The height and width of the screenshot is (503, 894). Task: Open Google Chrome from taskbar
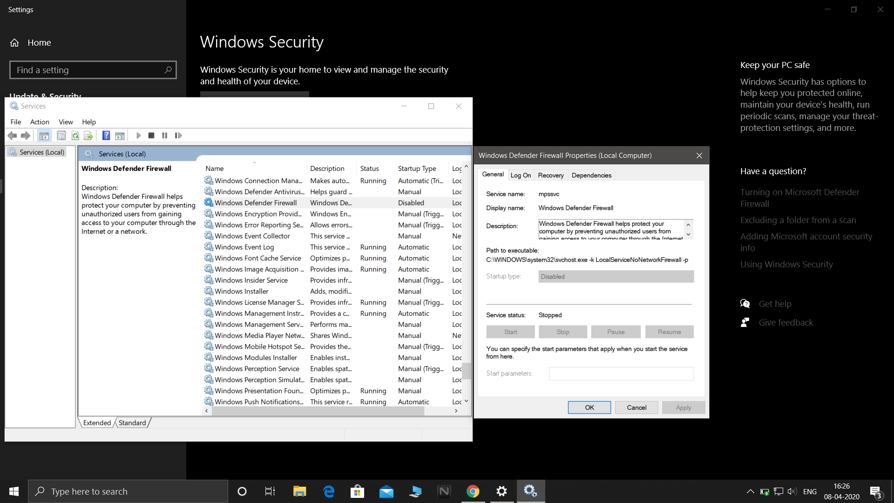click(x=473, y=491)
